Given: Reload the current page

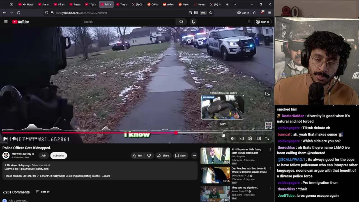Looking at the screenshot, I should coord(19,13).
